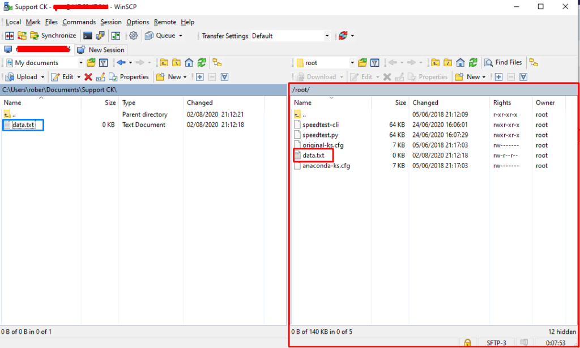Expand the Upload dropdown arrow
The width and height of the screenshot is (580, 348).
coord(42,77)
